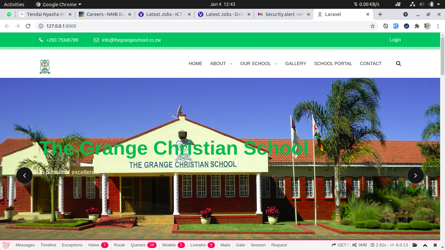Image resolution: width=445 pixels, height=250 pixels.
Task: Bookmark this page with star icon
Action: click(x=373, y=26)
